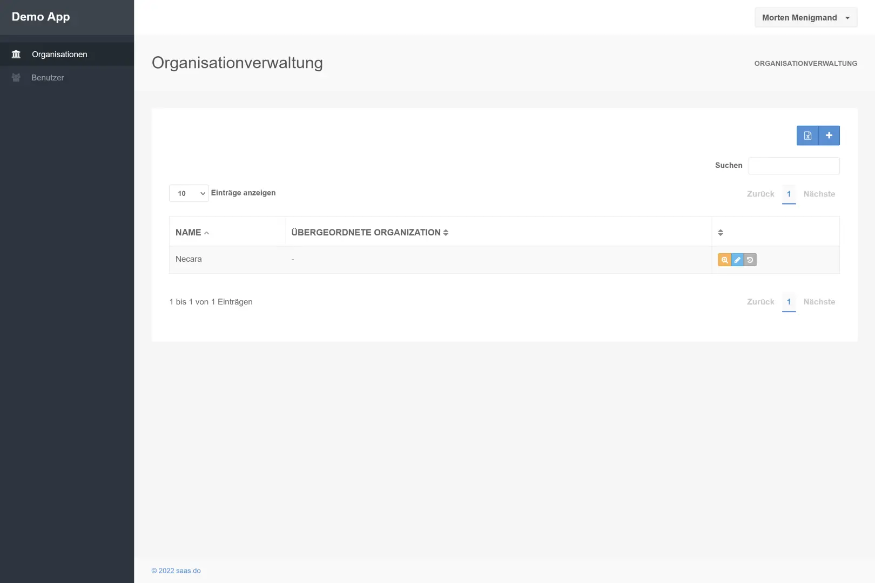This screenshot has width=875, height=583.
Task: Click the Benutzer users icon in sidebar
Action: point(16,78)
